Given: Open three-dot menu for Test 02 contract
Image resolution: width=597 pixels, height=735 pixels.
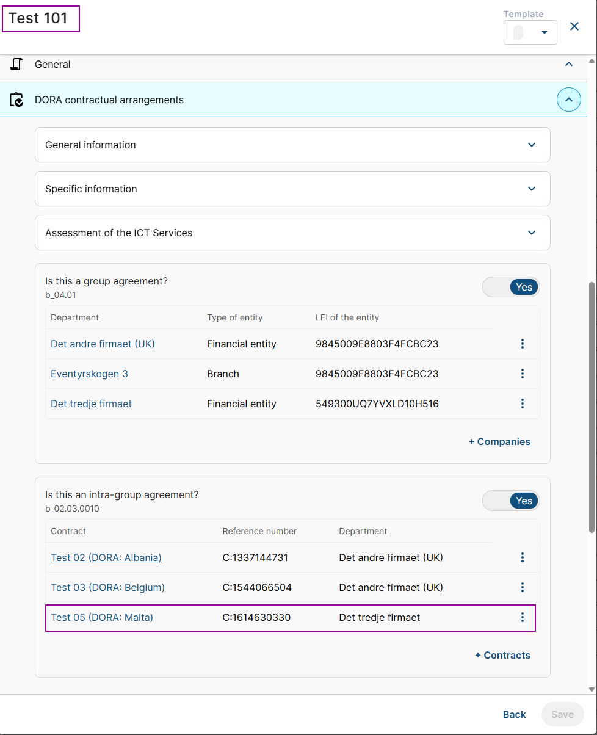Looking at the screenshot, I should [522, 557].
